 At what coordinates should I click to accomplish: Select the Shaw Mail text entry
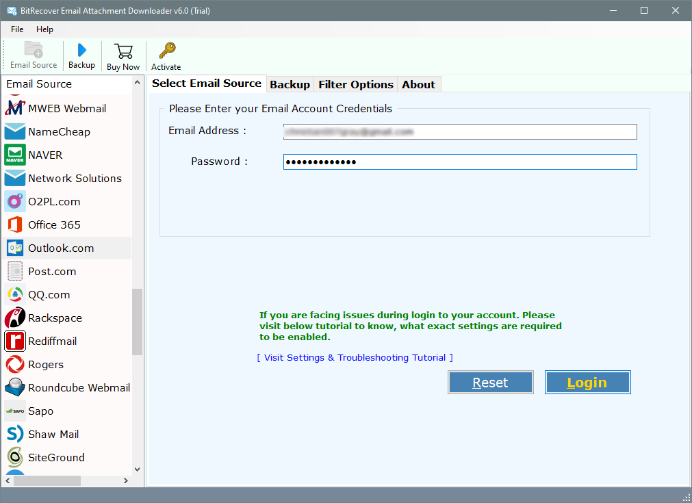coord(53,435)
